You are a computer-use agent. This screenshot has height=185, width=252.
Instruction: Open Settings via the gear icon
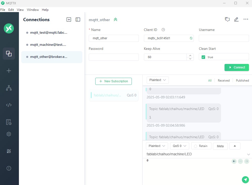click(x=9, y=134)
